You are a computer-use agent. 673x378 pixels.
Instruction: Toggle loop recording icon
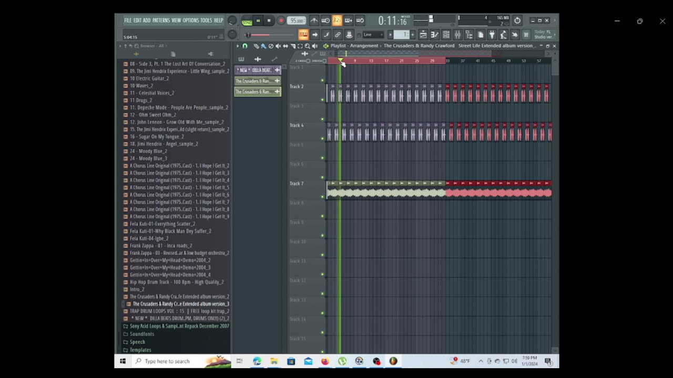360,20
